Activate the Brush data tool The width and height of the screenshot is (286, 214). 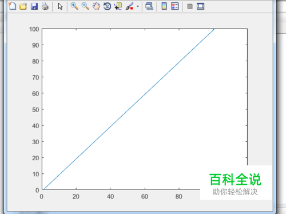point(129,6)
